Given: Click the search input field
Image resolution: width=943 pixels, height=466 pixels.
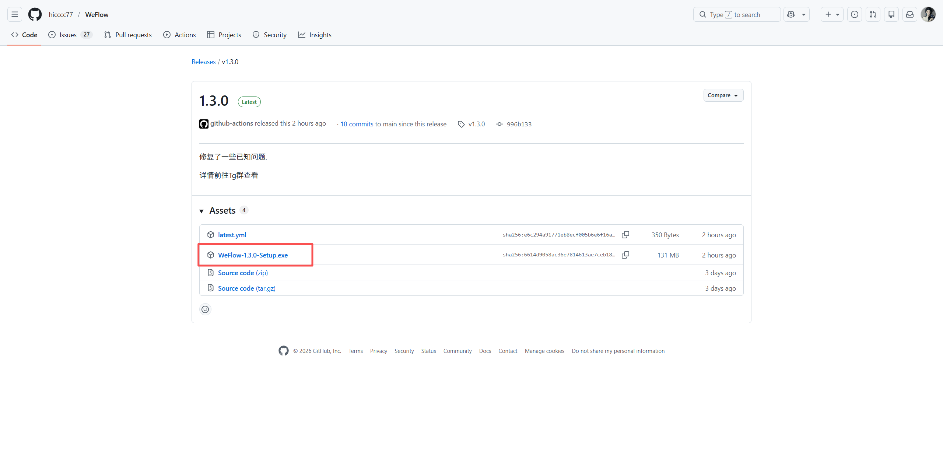Looking at the screenshot, I should click(x=737, y=14).
